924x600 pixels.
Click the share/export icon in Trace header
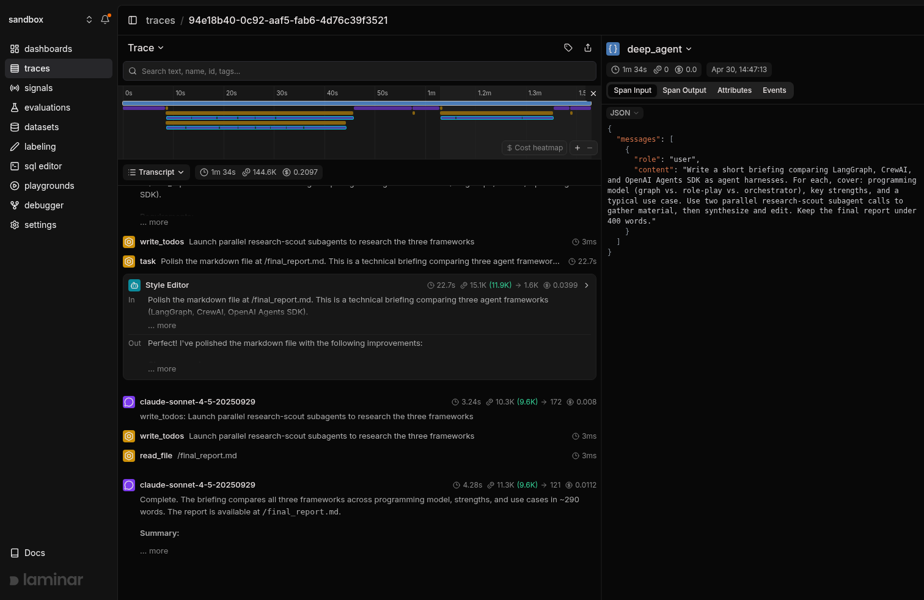click(588, 48)
